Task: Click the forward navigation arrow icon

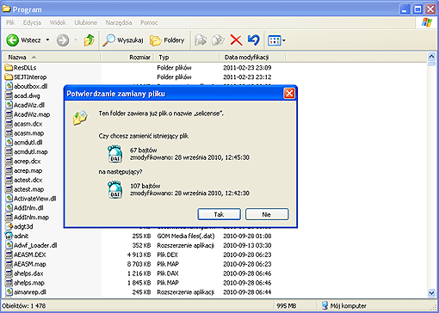Action: (63, 40)
